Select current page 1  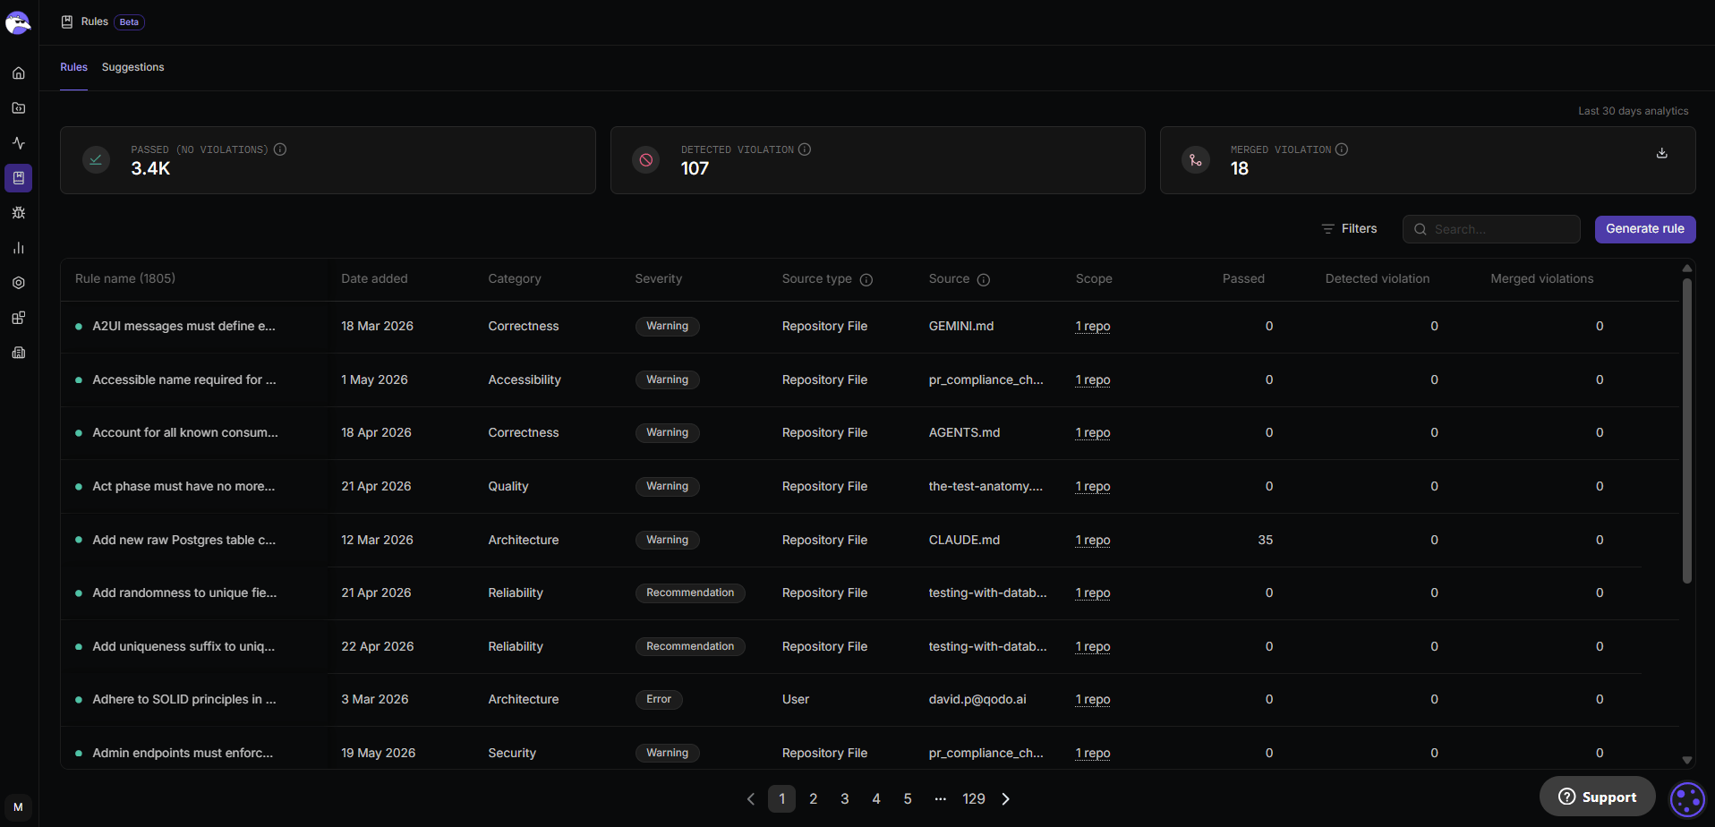point(782,799)
